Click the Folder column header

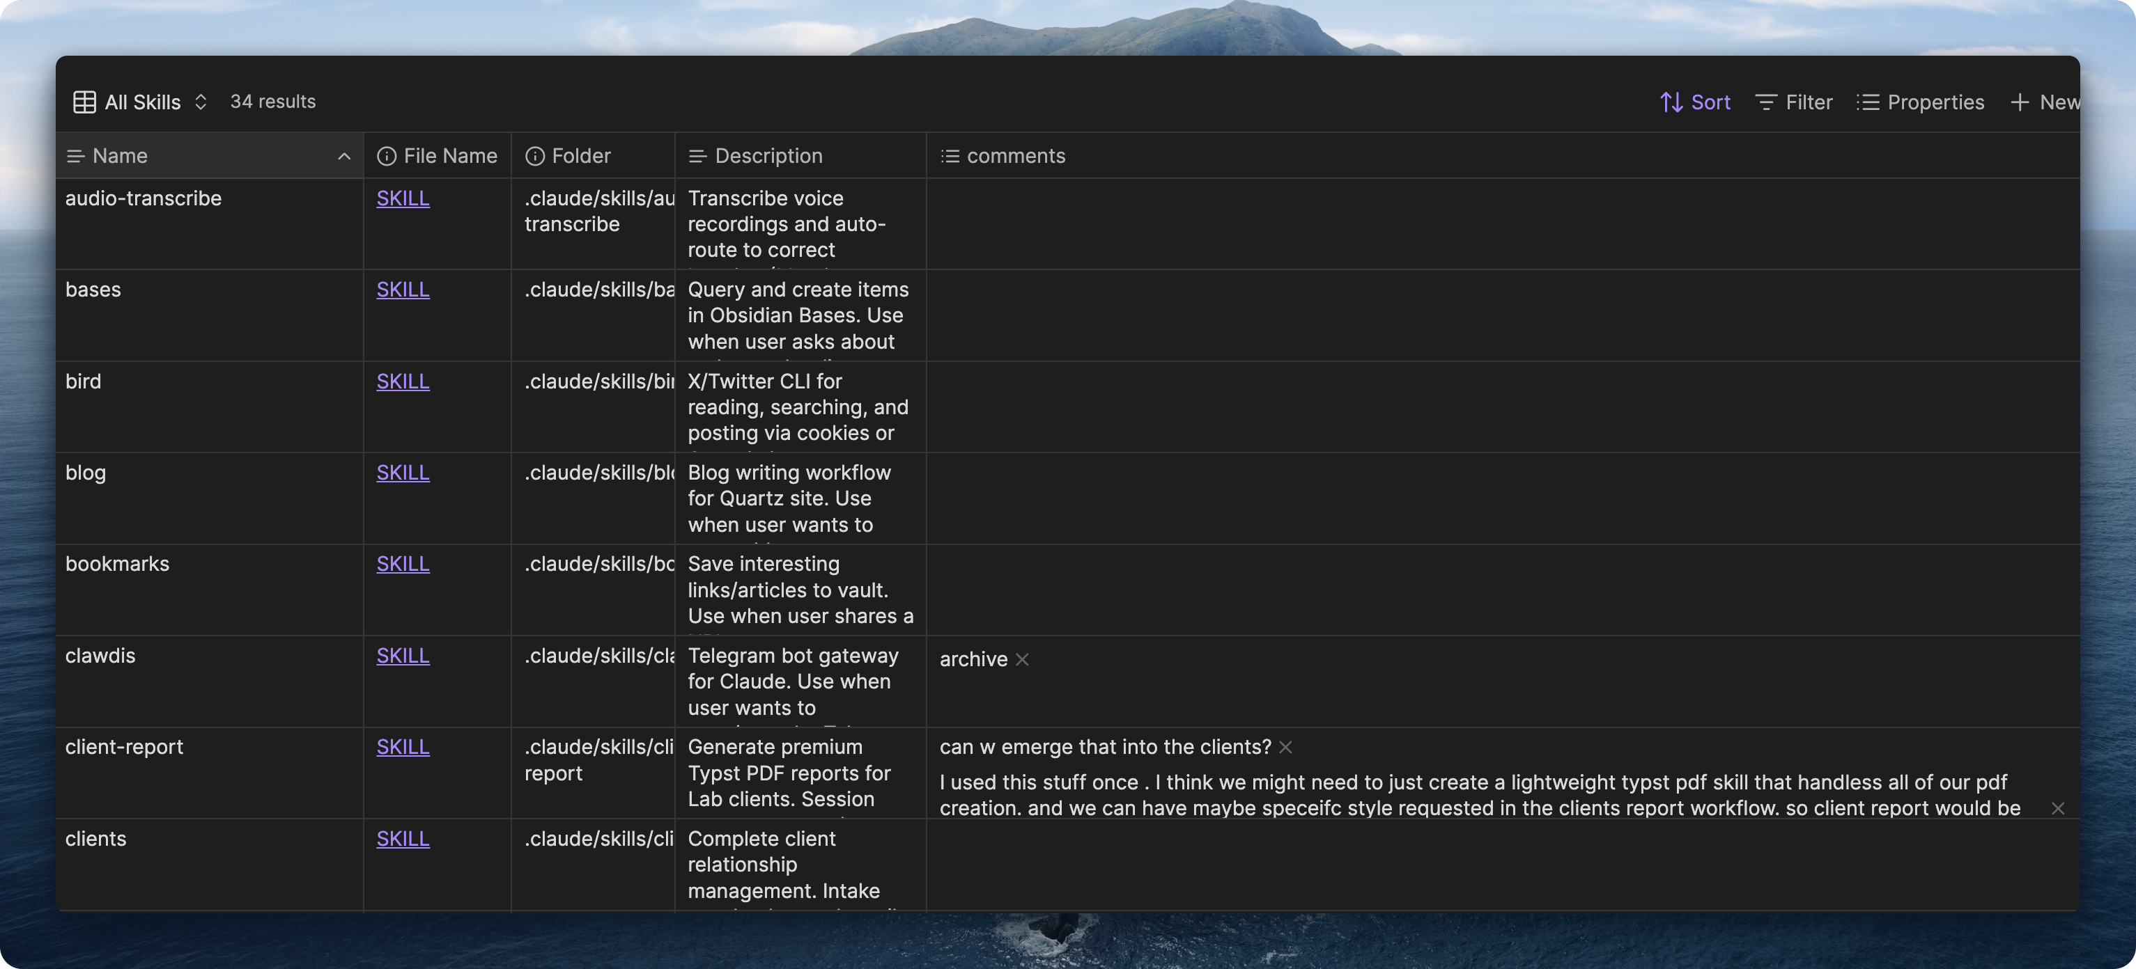coord(580,157)
